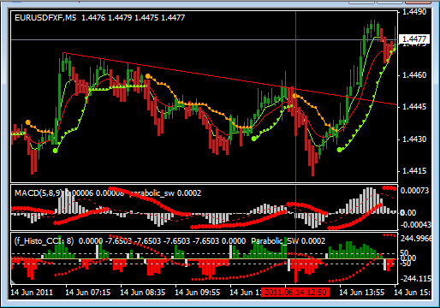440x308 pixels.
Task: Click the 1.4445 price scale label
Action: (414, 107)
